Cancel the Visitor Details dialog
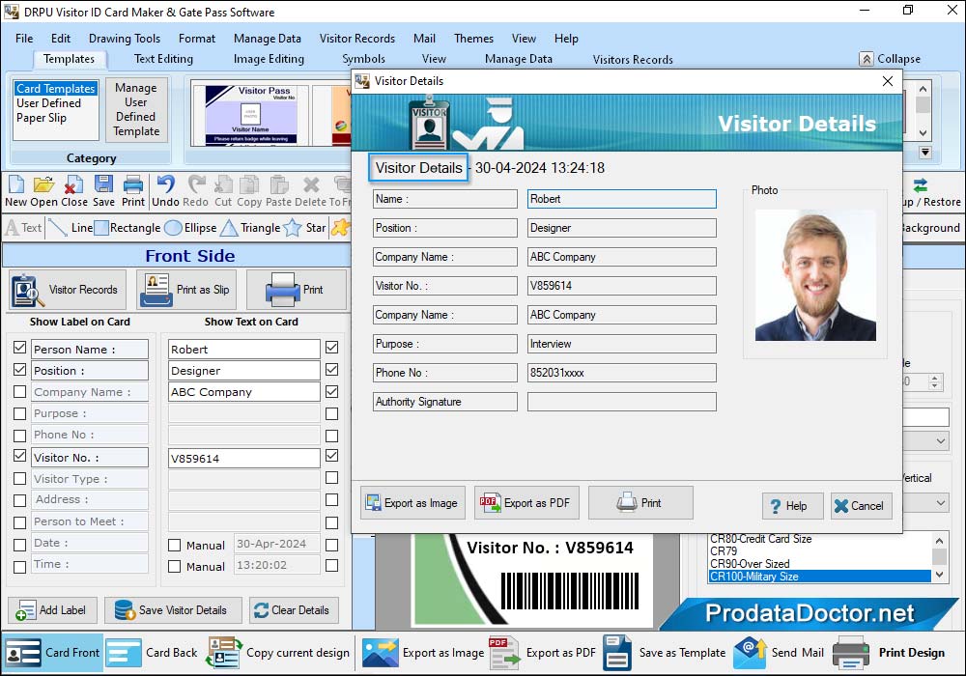The height and width of the screenshot is (676, 966). pos(861,506)
